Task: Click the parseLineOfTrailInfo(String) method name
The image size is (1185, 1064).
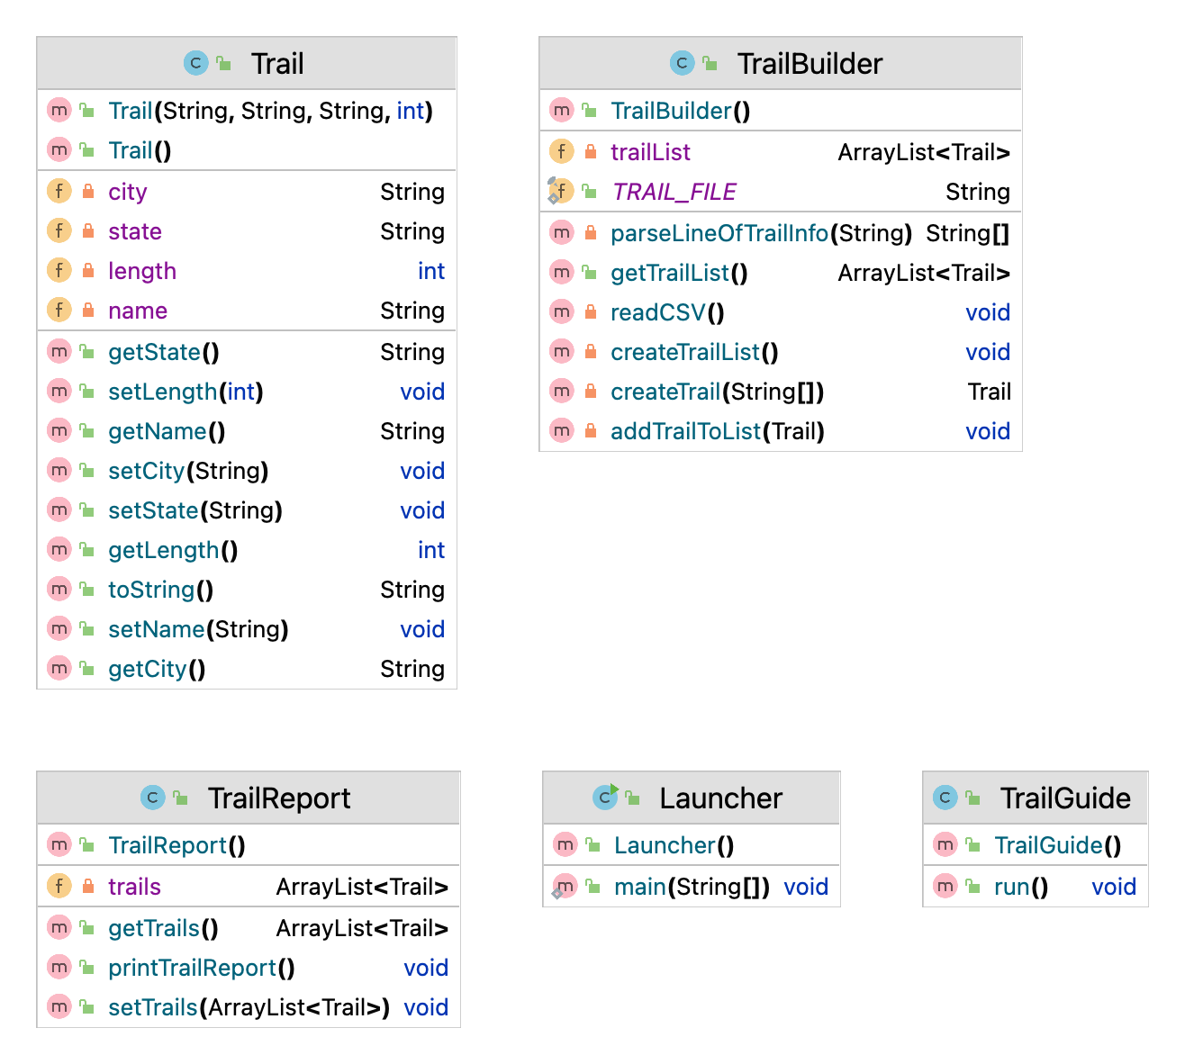Action: [761, 233]
